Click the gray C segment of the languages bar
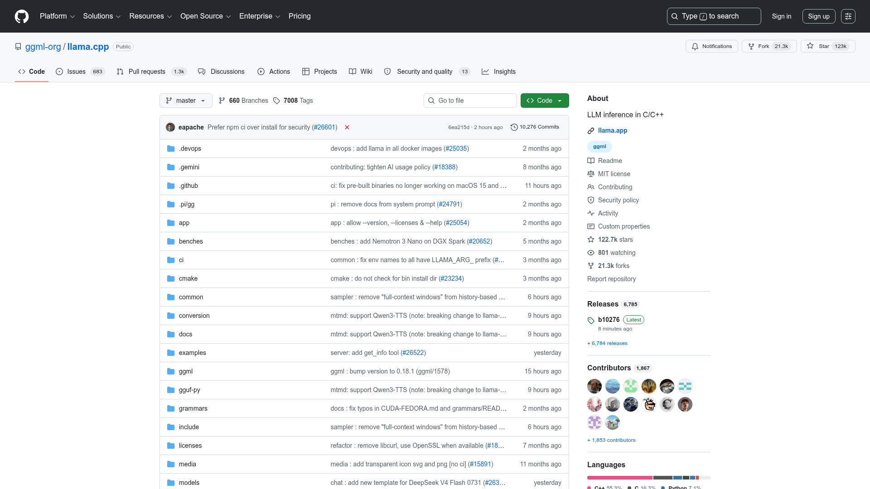This screenshot has height=489, width=870. [662, 478]
